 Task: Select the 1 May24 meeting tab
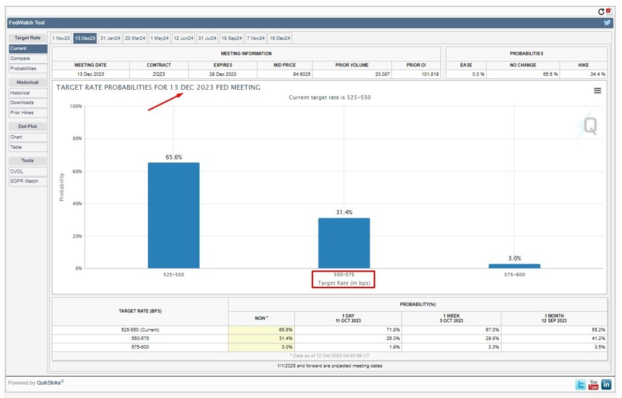click(160, 38)
